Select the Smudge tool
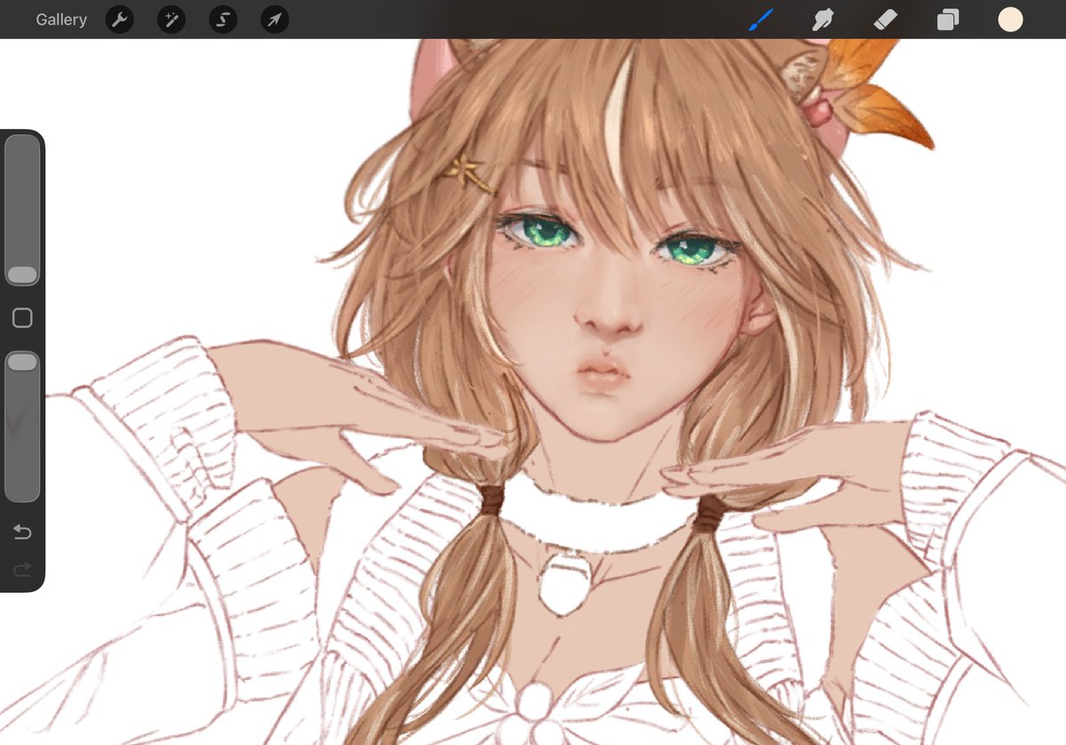Image resolution: width=1066 pixels, height=745 pixels. point(823,20)
